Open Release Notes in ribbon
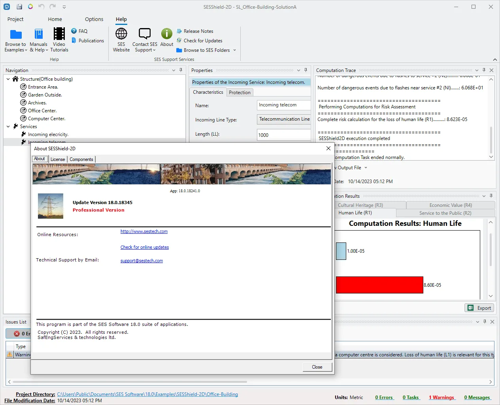This screenshot has width=500, height=405. (x=195, y=31)
